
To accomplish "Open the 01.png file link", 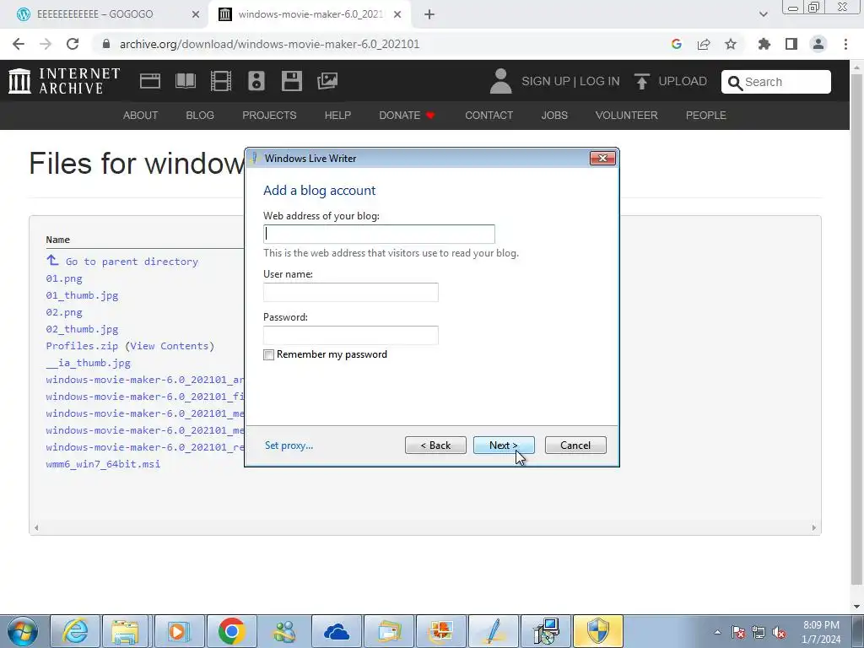I will 64,278.
